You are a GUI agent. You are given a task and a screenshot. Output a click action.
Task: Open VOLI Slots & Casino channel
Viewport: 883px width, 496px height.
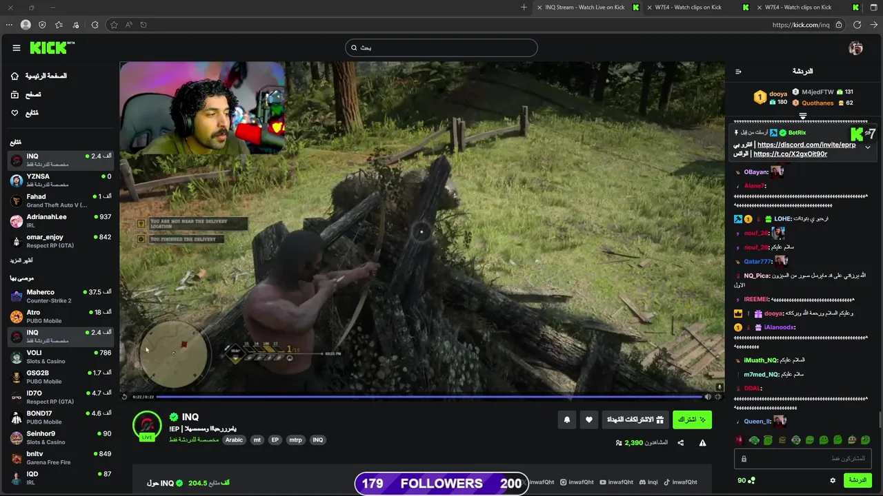tap(61, 357)
